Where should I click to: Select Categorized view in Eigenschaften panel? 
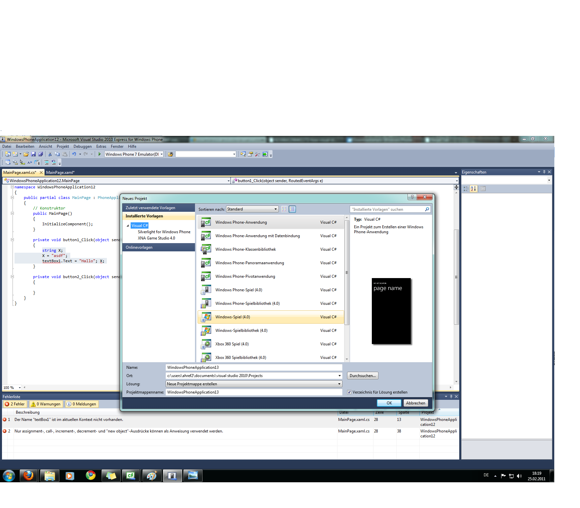coord(466,189)
